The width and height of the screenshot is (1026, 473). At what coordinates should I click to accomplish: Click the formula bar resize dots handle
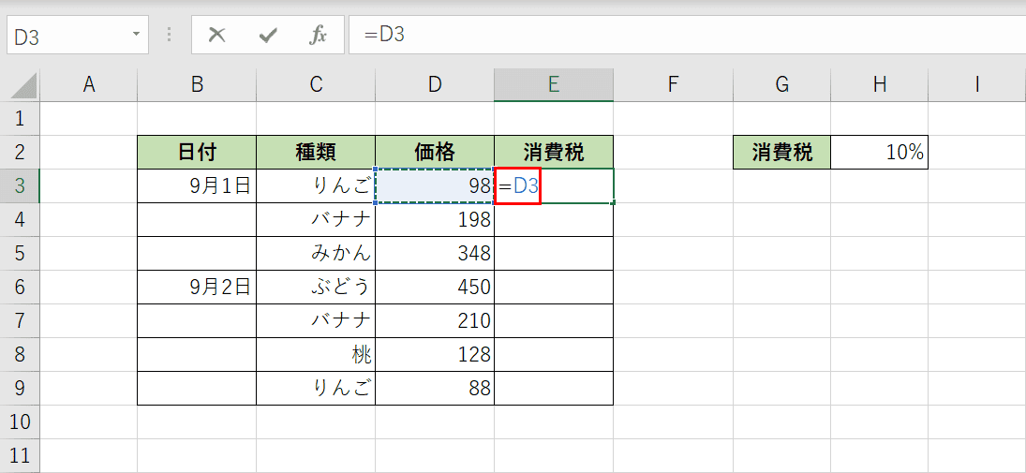tap(171, 35)
